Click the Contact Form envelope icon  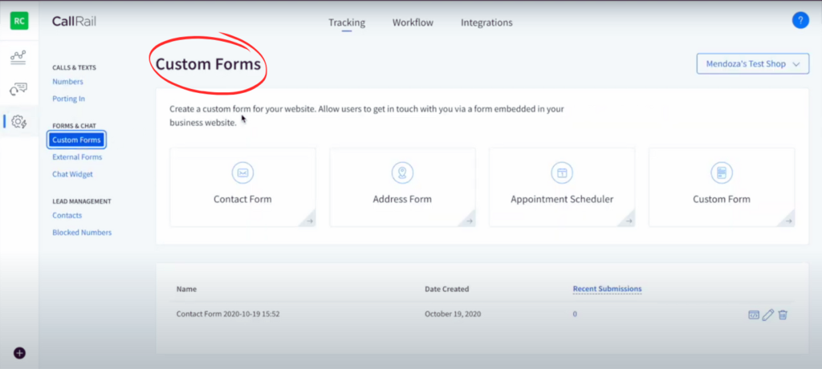(x=242, y=172)
